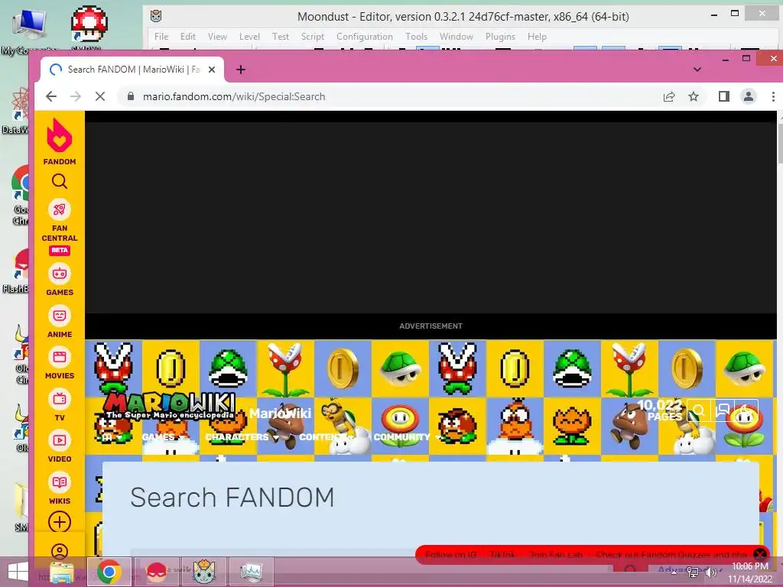
Task: Click the network tray icon
Action: [x=693, y=572]
